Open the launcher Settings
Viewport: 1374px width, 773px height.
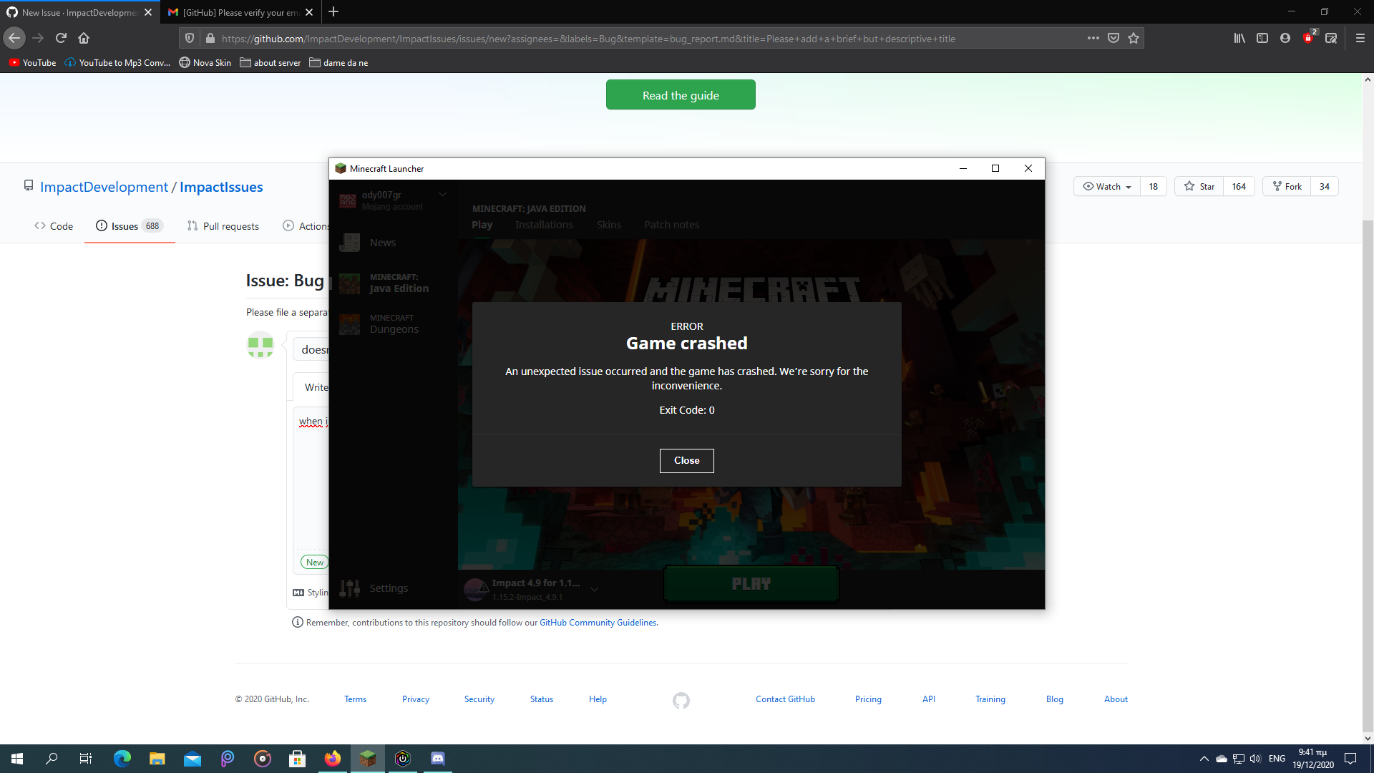click(x=389, y=588)
